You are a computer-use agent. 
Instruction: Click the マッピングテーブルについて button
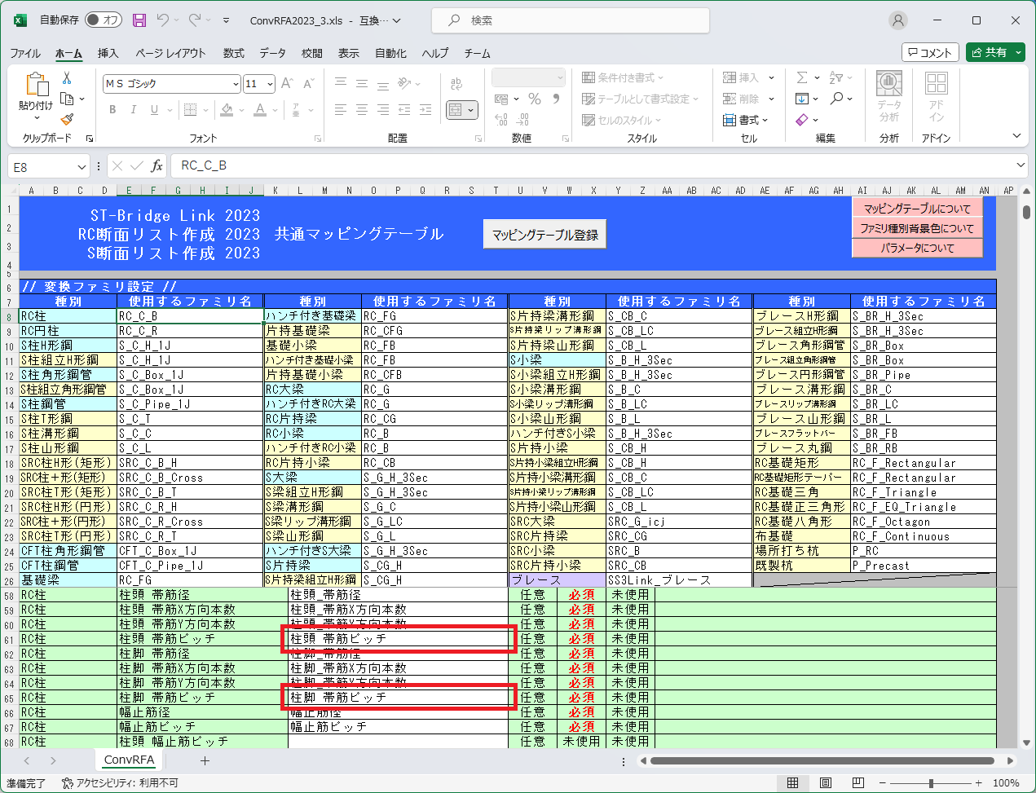coord(917,209)
